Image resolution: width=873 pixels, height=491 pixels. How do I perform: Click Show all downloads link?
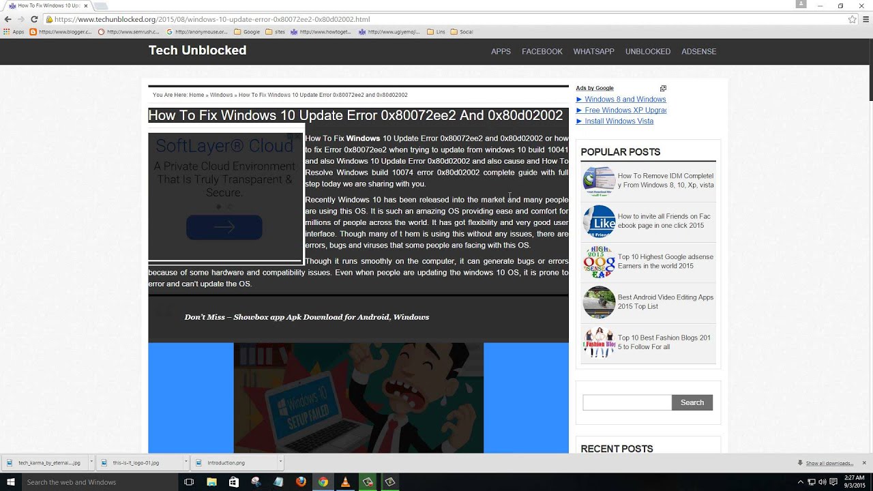829,464
